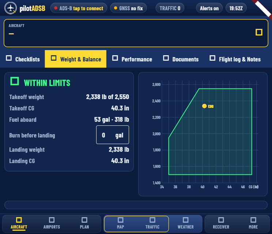
Task: Click the Fuel aboard label
Action: (x=23, y=120)
